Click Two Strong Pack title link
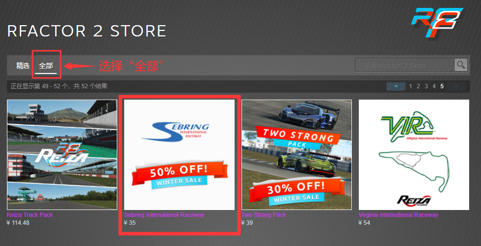The width and height of the screenshot is (481, 246). [264, 215]
